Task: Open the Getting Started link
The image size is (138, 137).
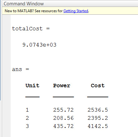Action: [x=76, y=11]
